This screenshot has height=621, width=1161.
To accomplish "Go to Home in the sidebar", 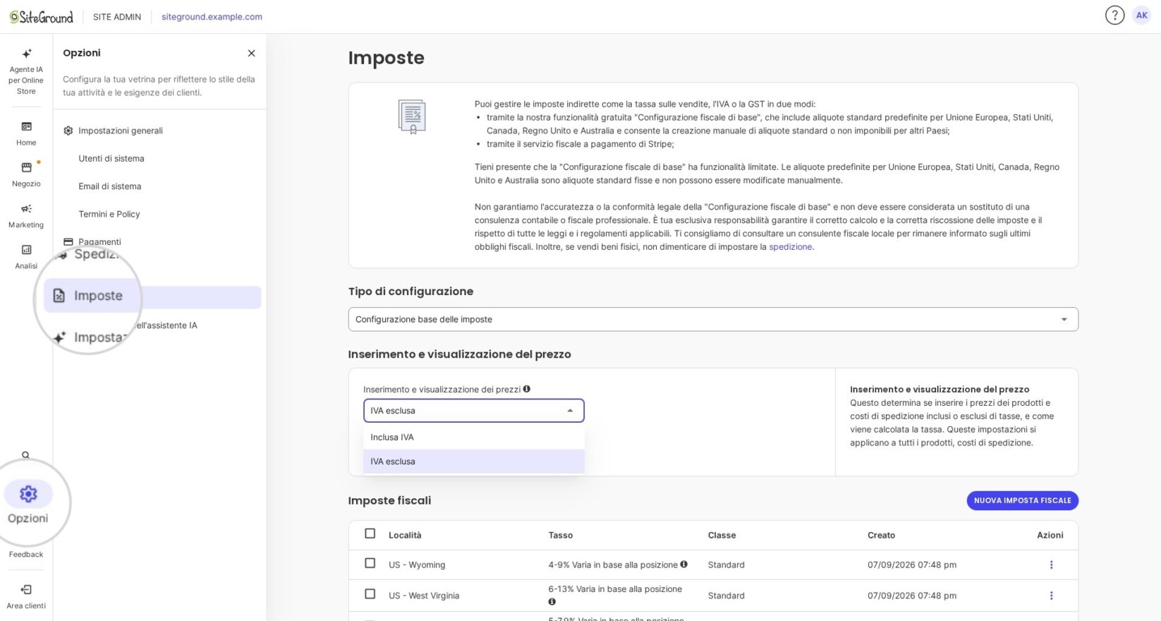I will [x=26, y=133].
